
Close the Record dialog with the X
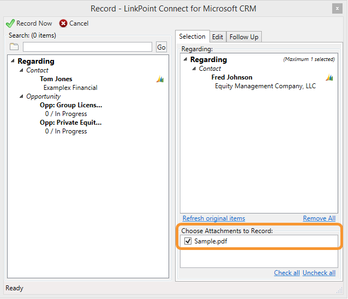pyautogui.click(x=337, y=9)
